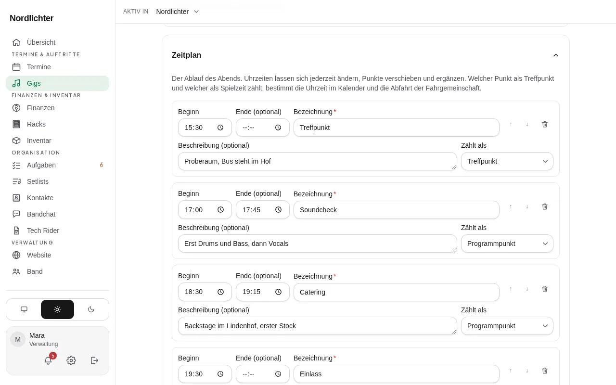Click description field 'Proberaum, Bus steht im Hof'
Screen dimensions: 616x385
(x=318, y=161)
